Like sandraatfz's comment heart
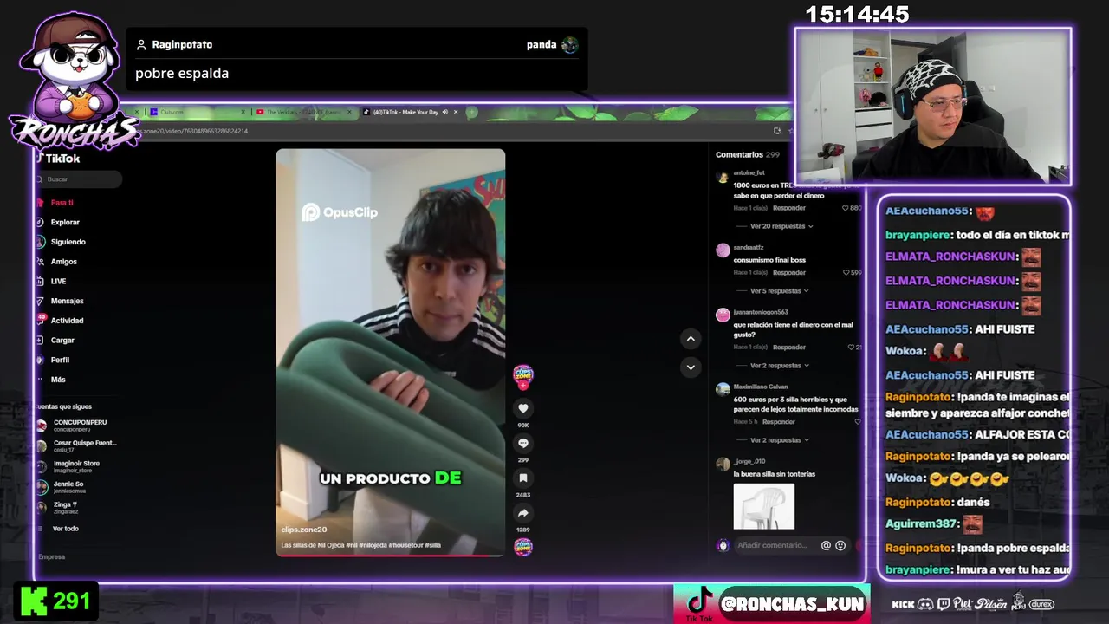 tap(846, 272)
